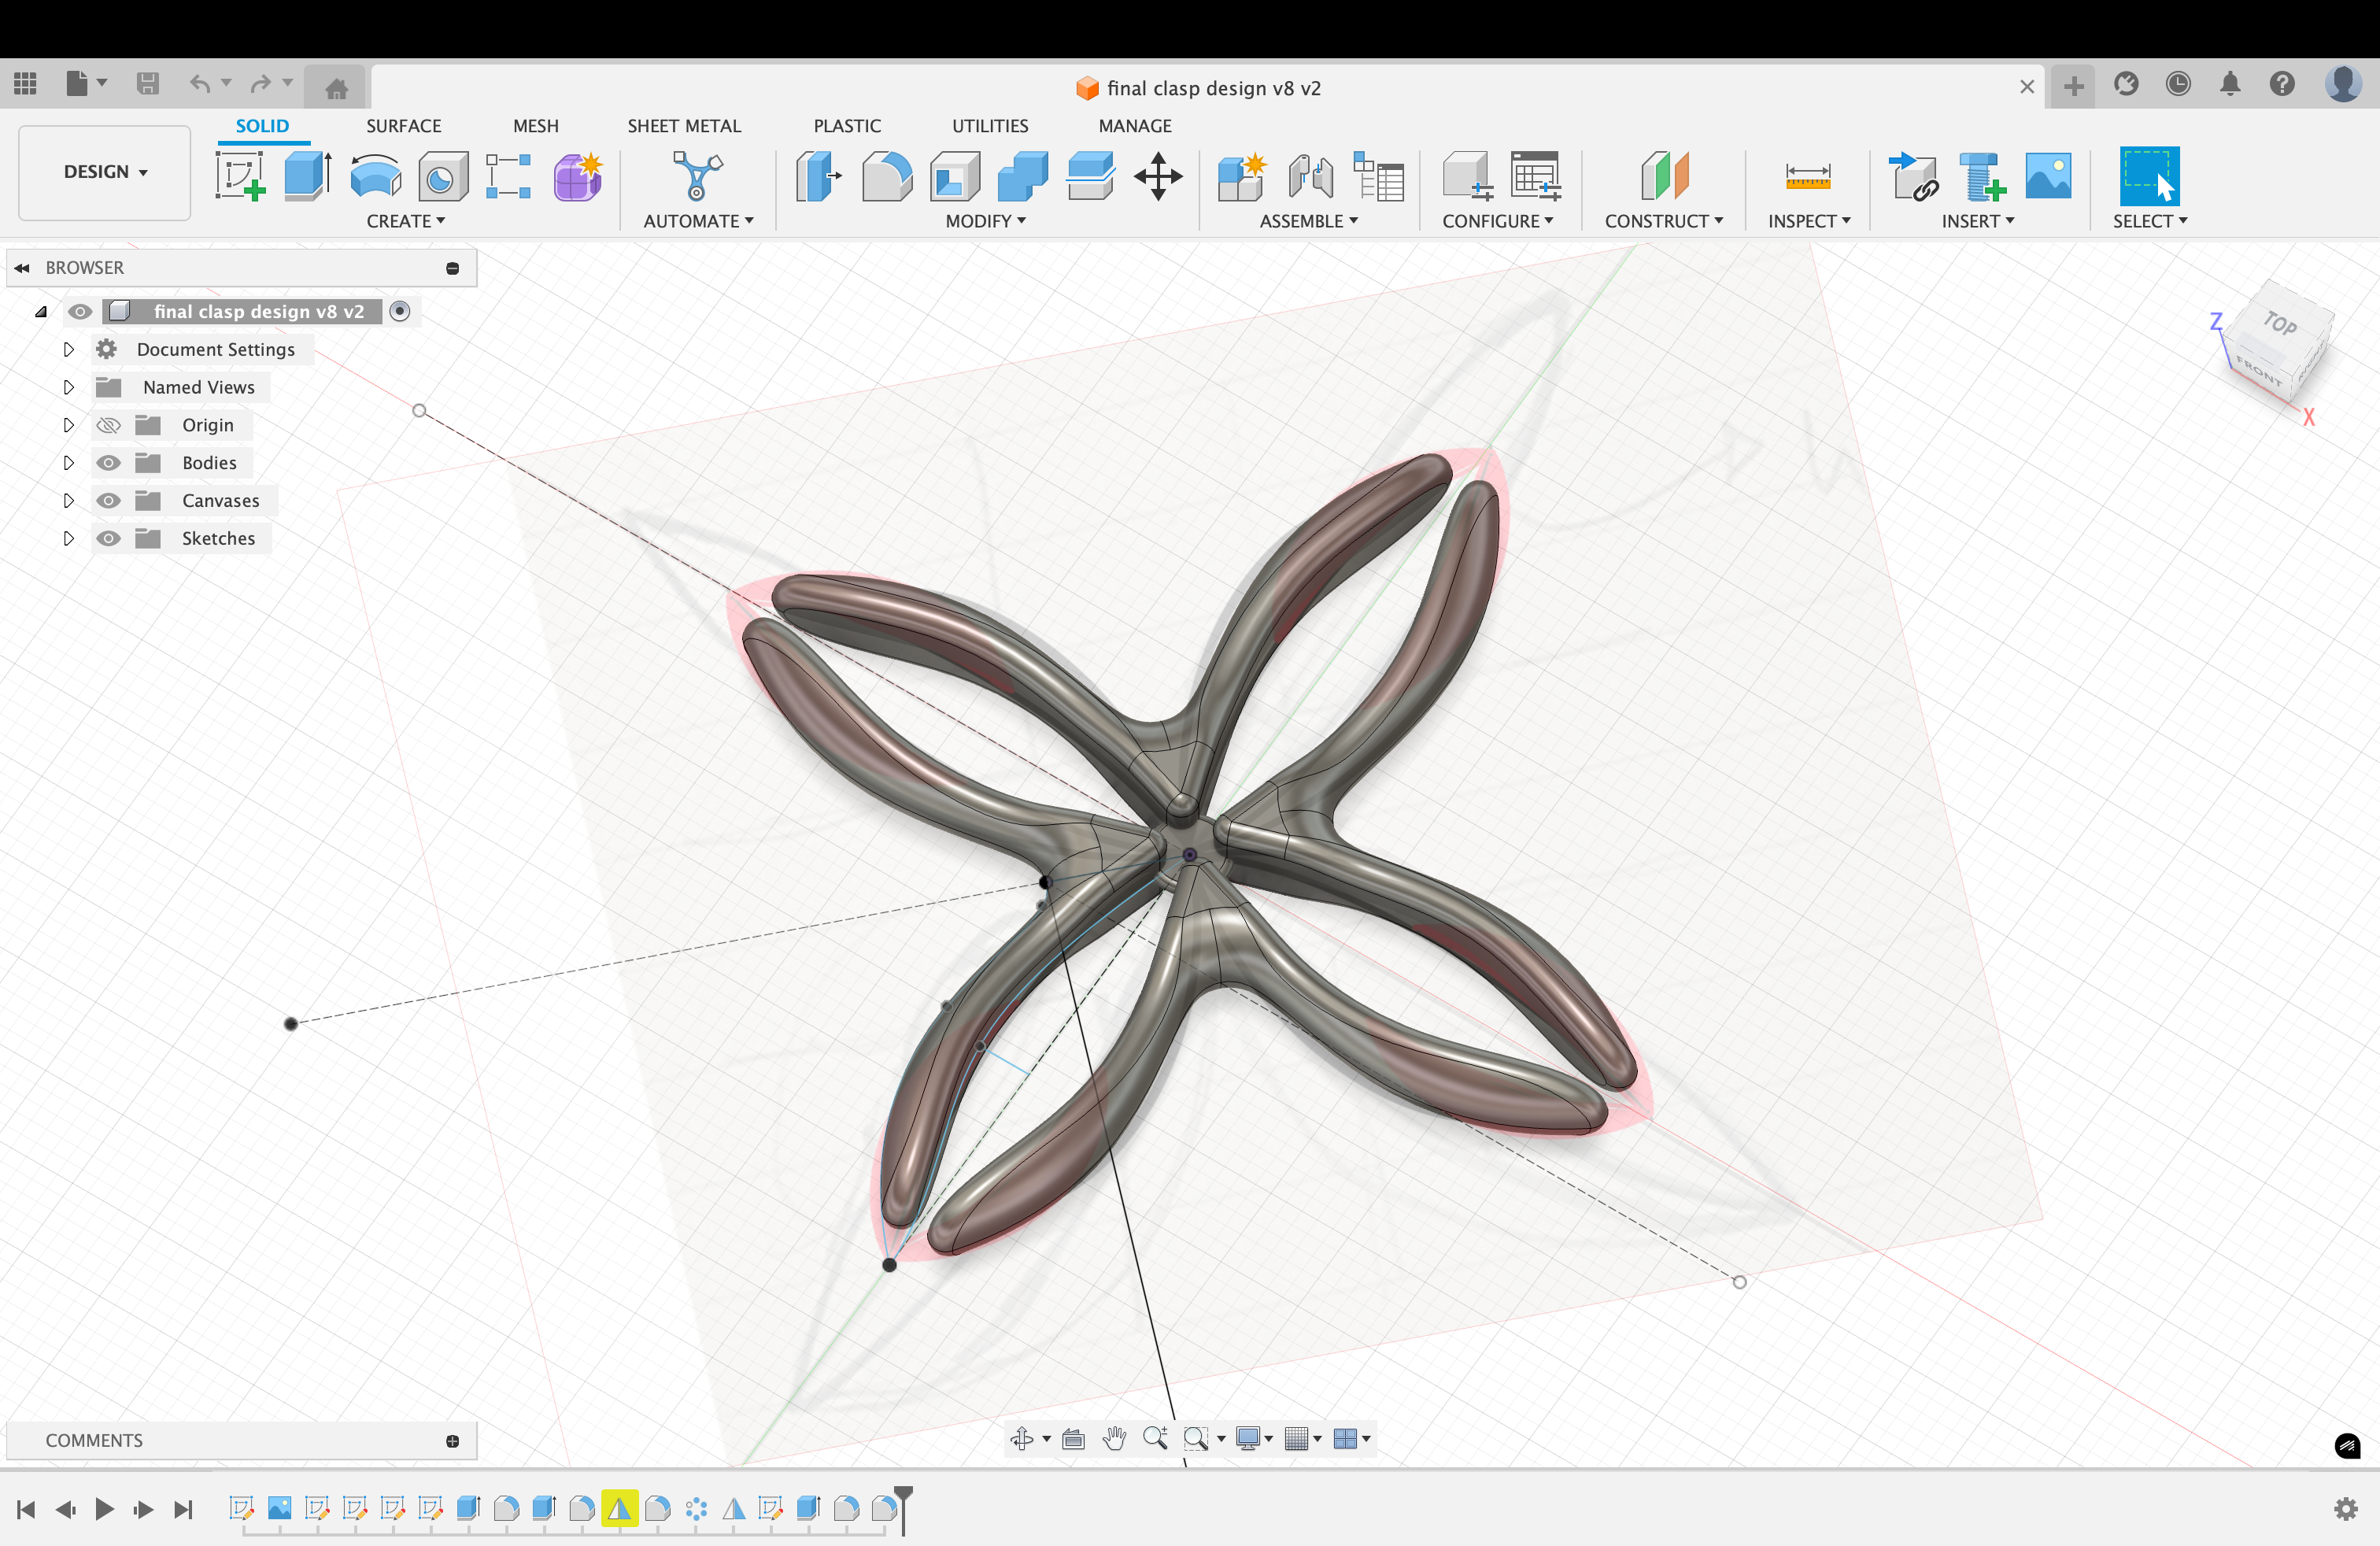
Task: Select the Create Sketch tool
Action: [240, 177]
